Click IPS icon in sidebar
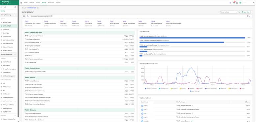This screenshot has height=122, width=256. (x=1, y=83)
